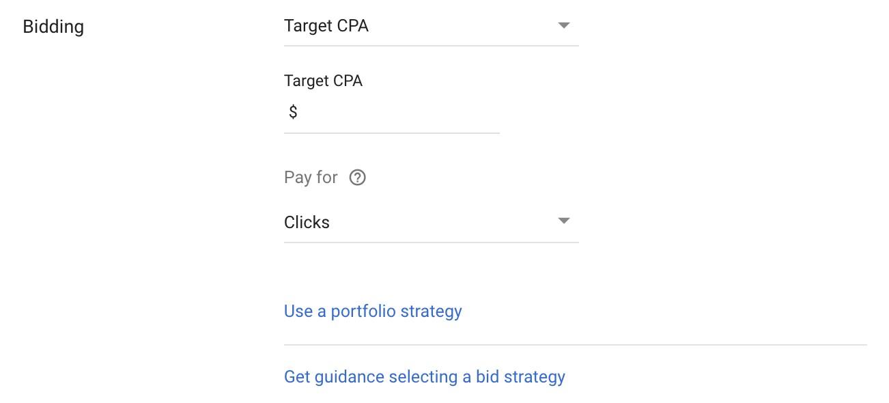Viewport: 889px width, 403px height.
Task: Click the Target CPA field label
Action: click(x=322, y=80)
